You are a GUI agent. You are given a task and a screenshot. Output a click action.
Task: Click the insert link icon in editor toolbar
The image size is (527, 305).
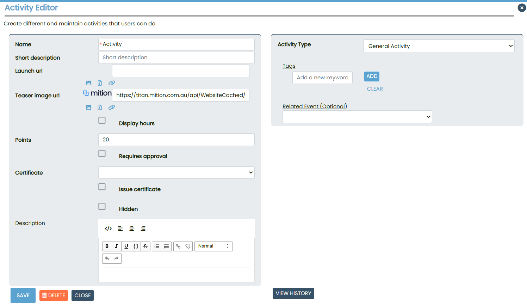click(178, 246)
